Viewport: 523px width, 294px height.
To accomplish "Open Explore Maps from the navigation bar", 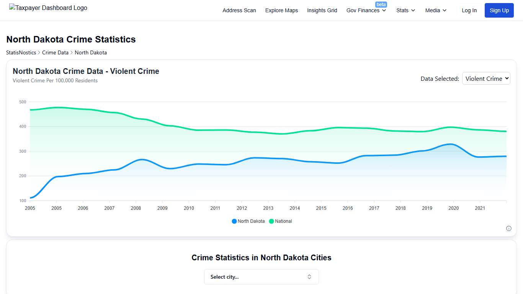I will coord(281,10).
